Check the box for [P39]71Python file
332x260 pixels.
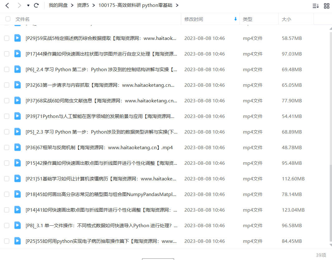click(x=7, y=116)
